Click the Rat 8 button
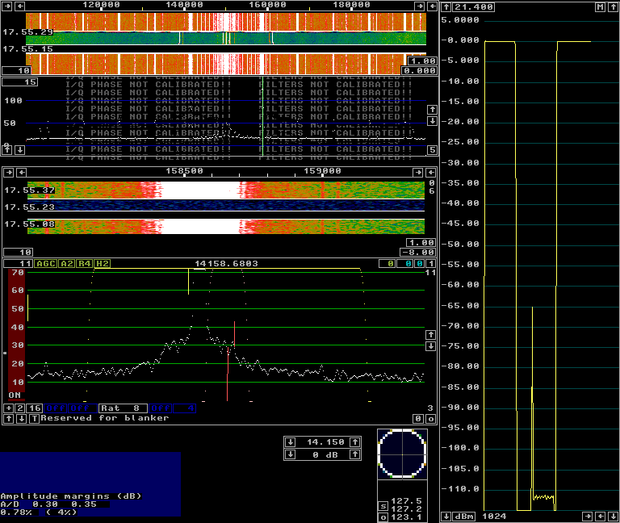 (x=123, y=408)
